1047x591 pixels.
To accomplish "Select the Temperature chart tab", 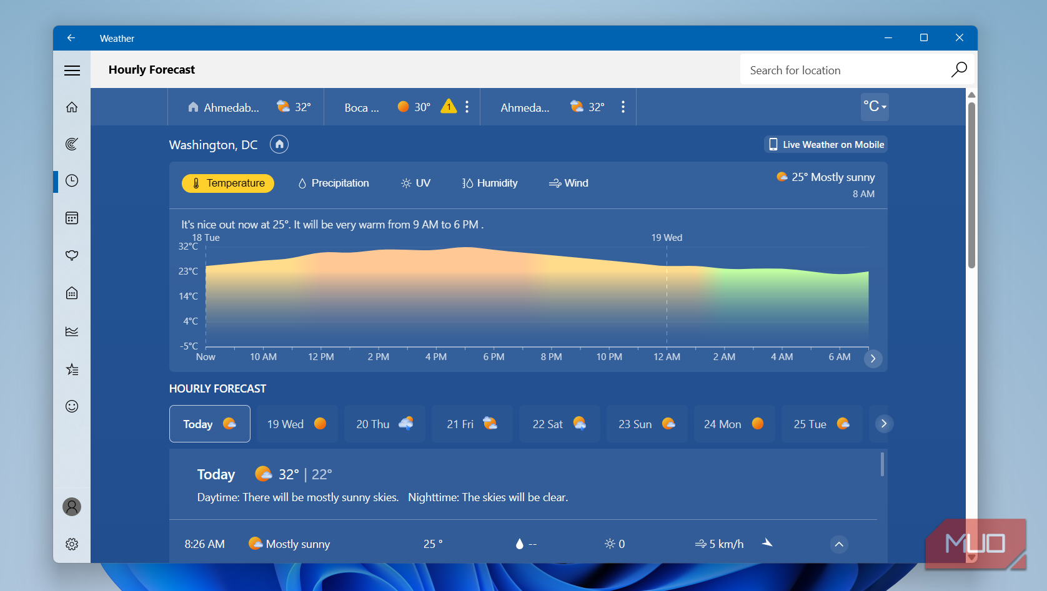I will coord(228,183).
